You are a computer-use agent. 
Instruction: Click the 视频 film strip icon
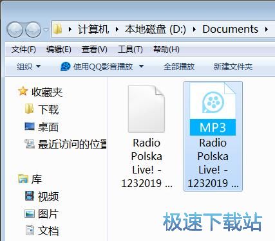pos(30,195)
